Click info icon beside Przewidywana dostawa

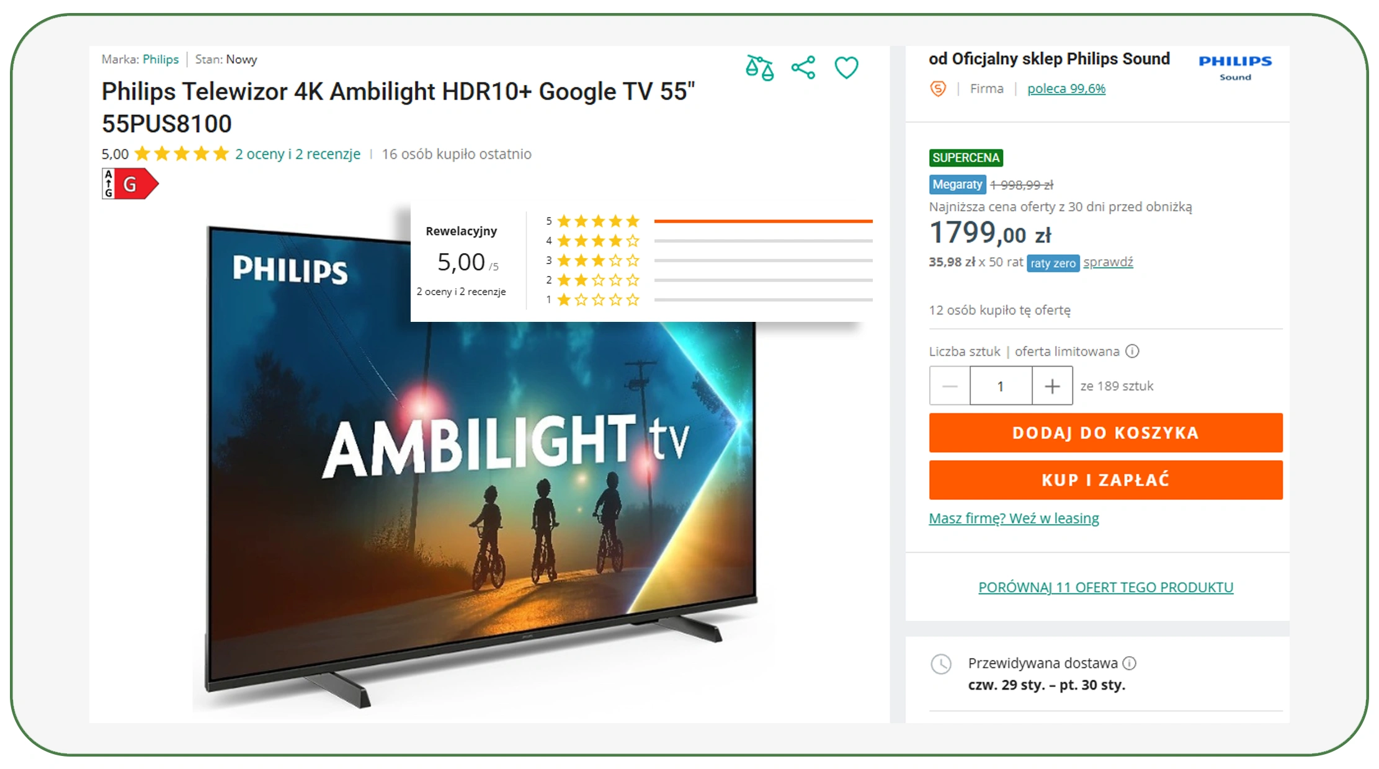(1130, 663)
